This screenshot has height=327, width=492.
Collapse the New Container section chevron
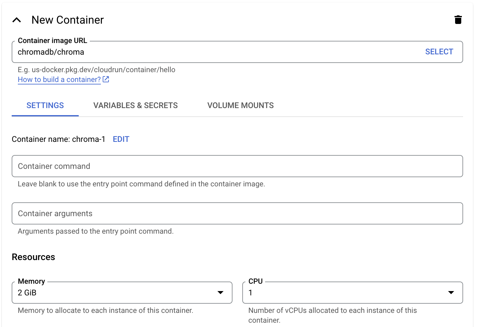pos(17,20)
